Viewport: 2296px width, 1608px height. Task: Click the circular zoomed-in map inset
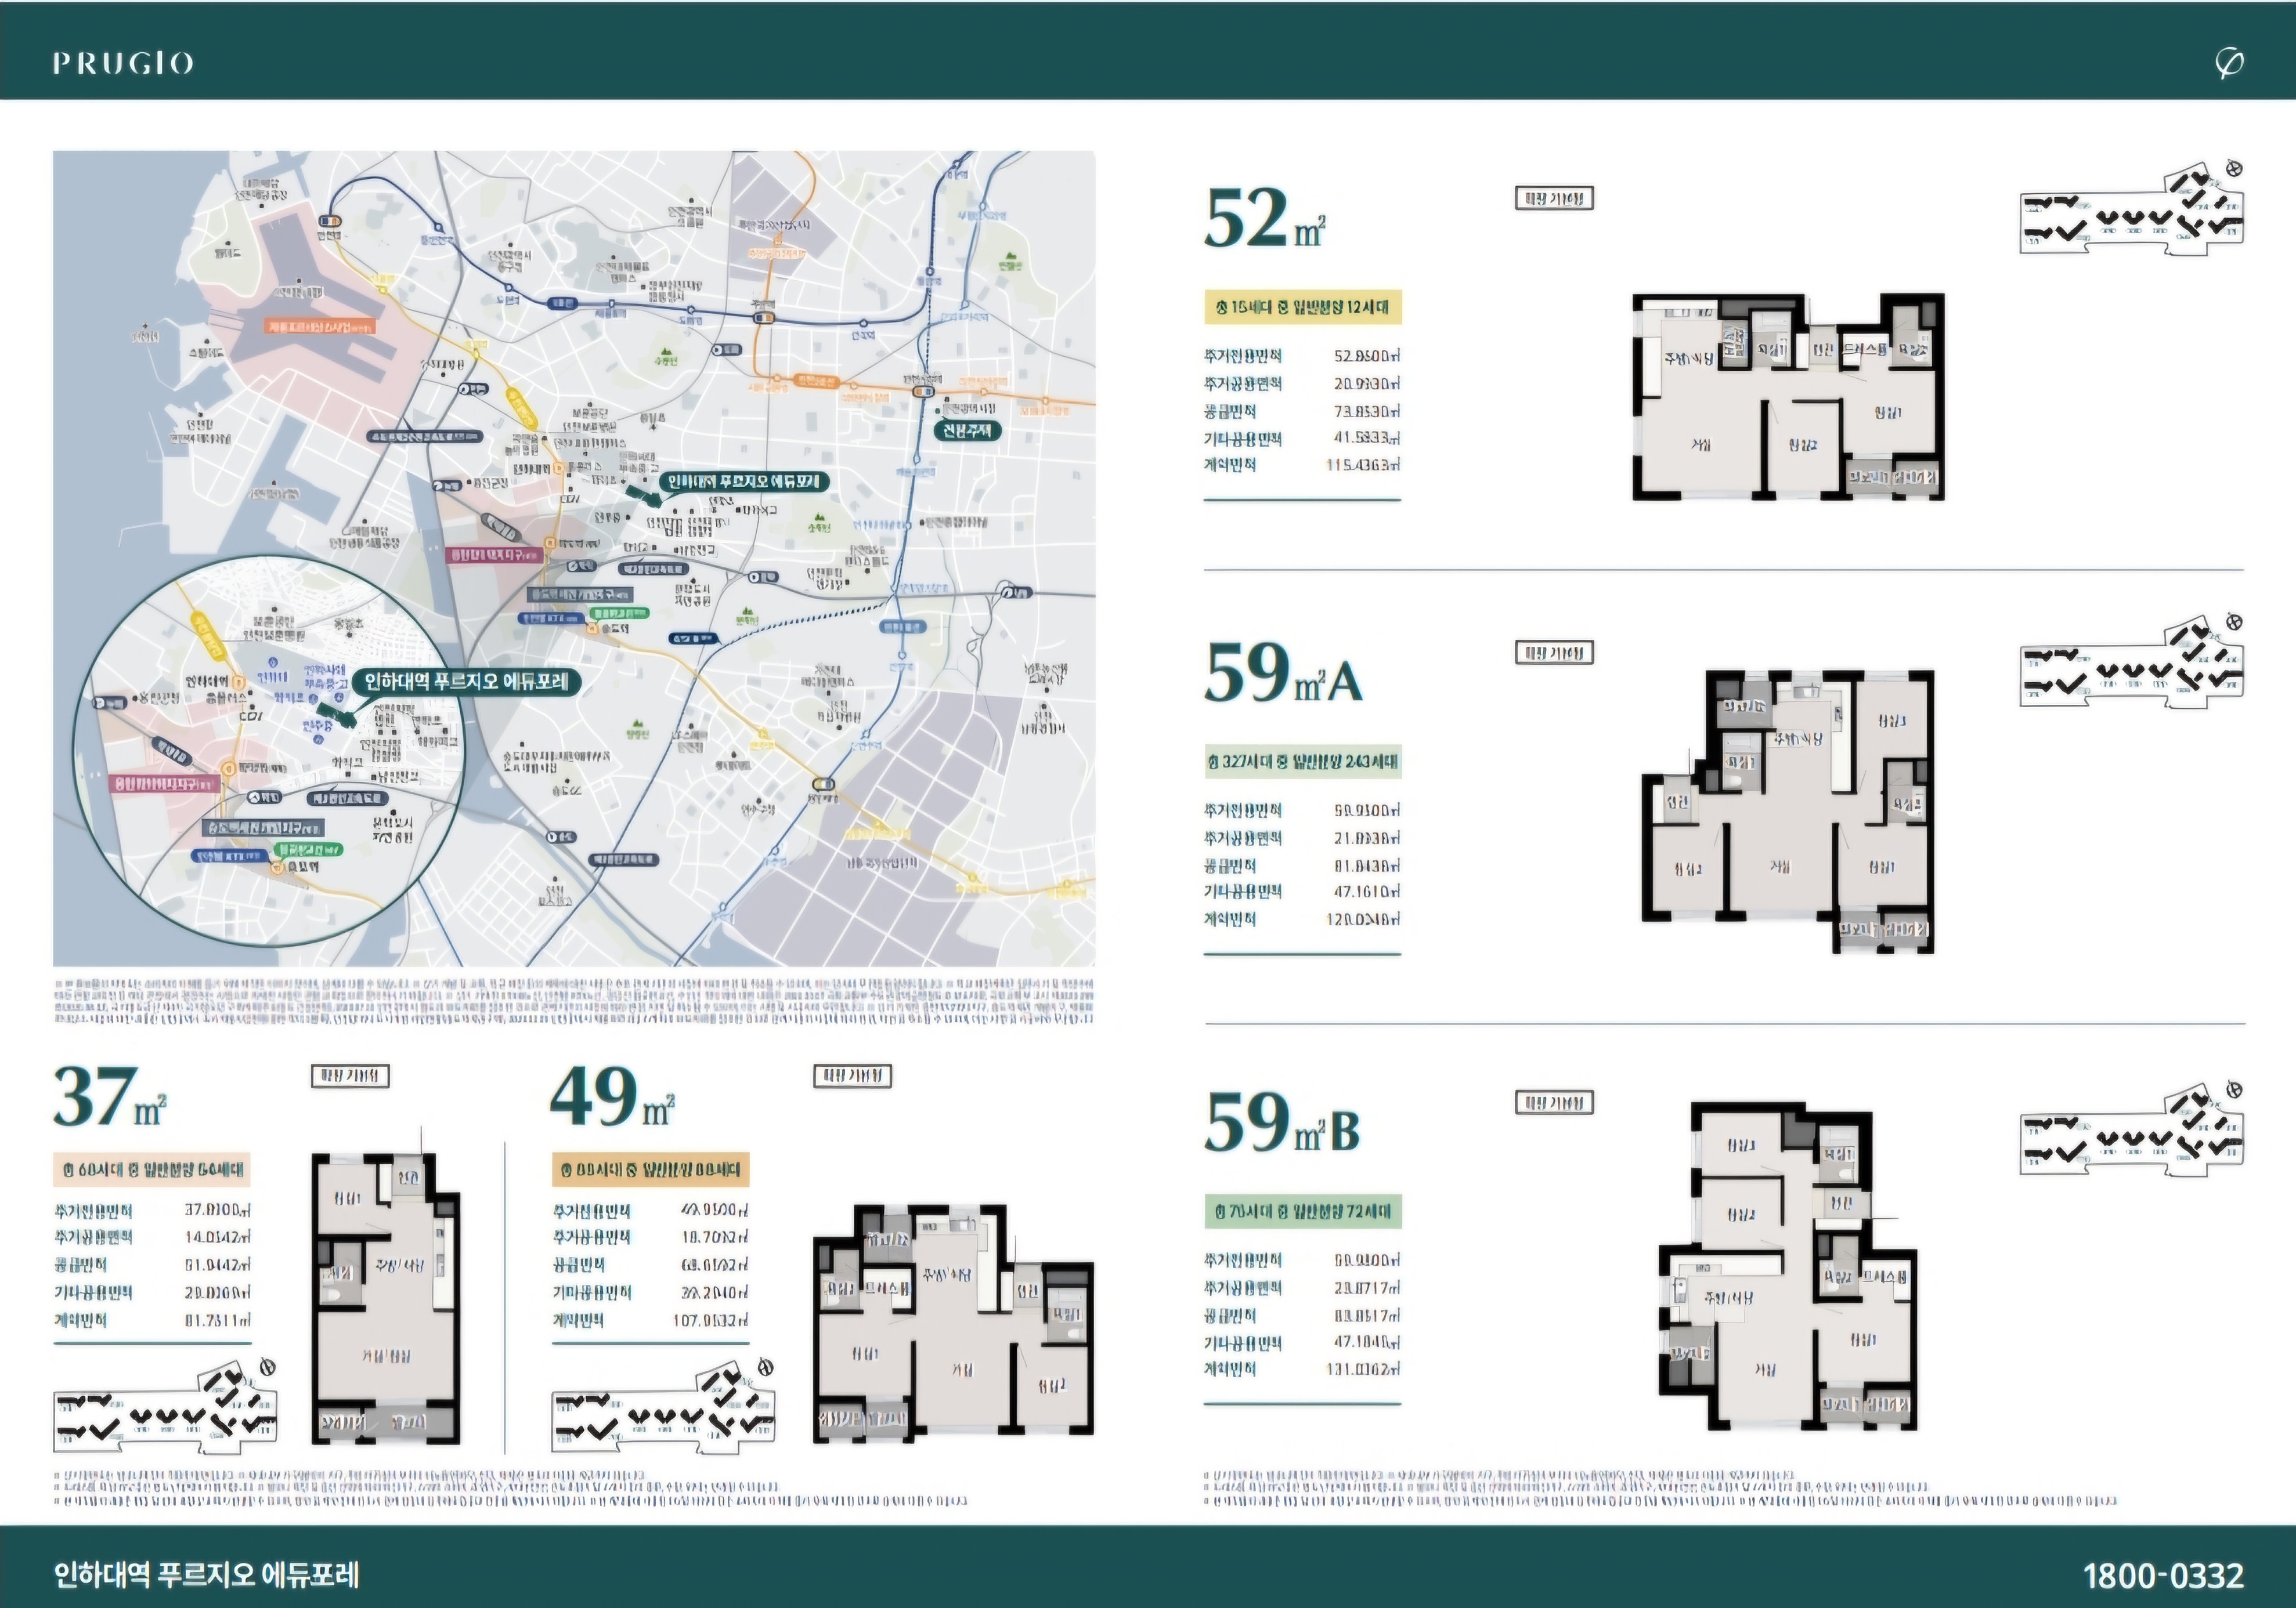(x=268, y=752)
